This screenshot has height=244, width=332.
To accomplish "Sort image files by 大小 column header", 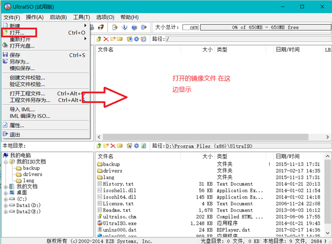I will pos(198,50).
